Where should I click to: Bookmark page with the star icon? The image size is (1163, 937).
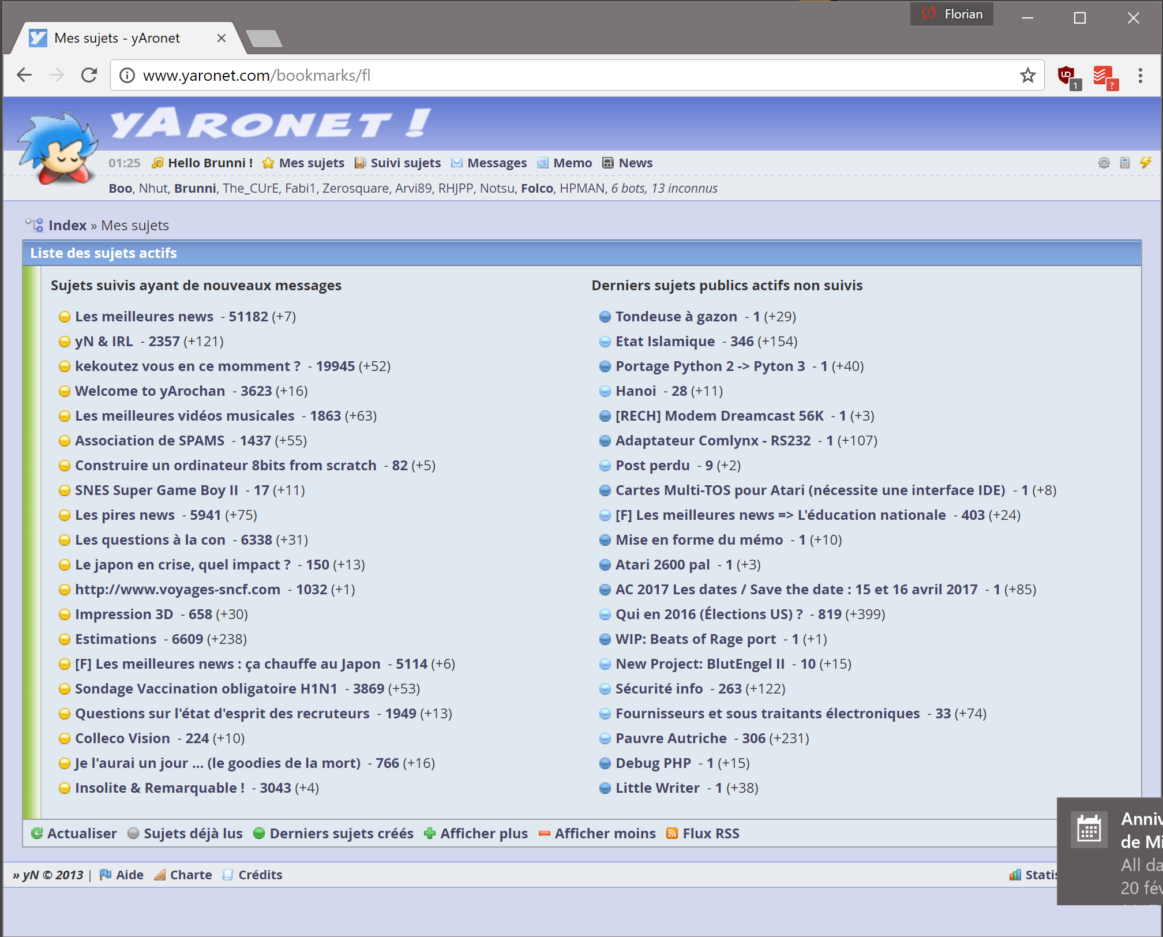pyautogui.click(x=1027, y=76)
